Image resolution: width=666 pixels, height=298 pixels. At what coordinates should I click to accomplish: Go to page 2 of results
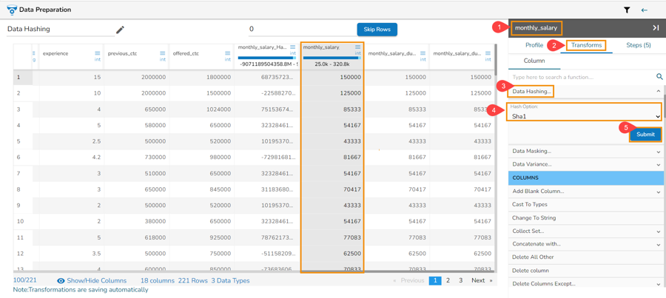(x=448, y=281)
